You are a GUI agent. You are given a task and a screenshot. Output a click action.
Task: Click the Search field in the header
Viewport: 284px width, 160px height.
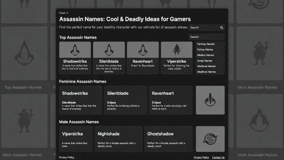(205, 27)
